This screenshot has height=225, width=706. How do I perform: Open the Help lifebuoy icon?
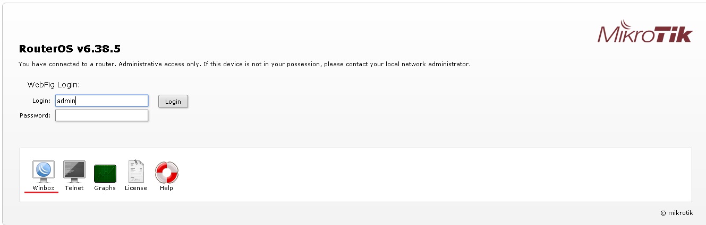click(166, 172)
